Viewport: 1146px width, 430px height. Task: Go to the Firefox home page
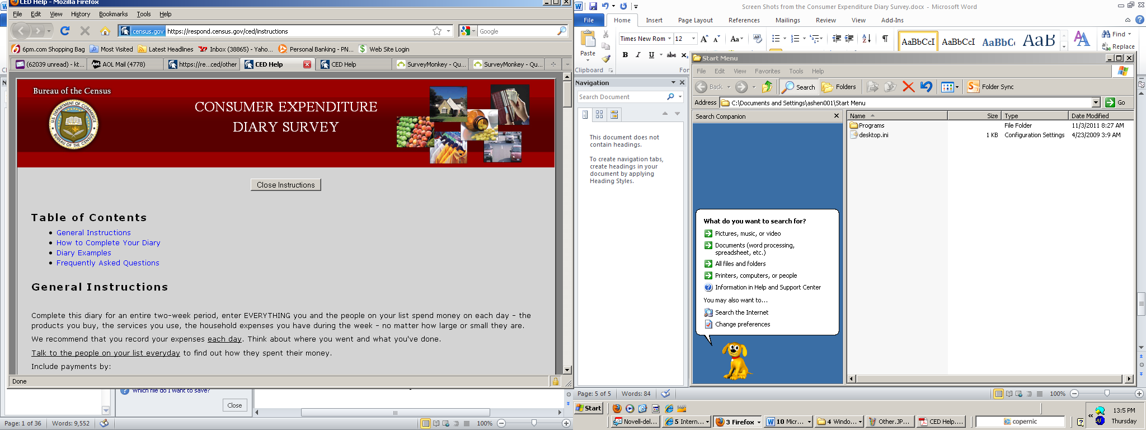105,31
